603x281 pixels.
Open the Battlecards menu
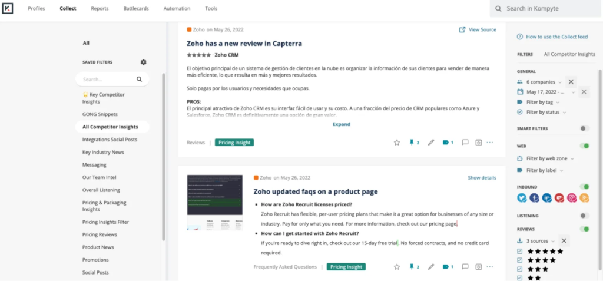pos(136,9)
